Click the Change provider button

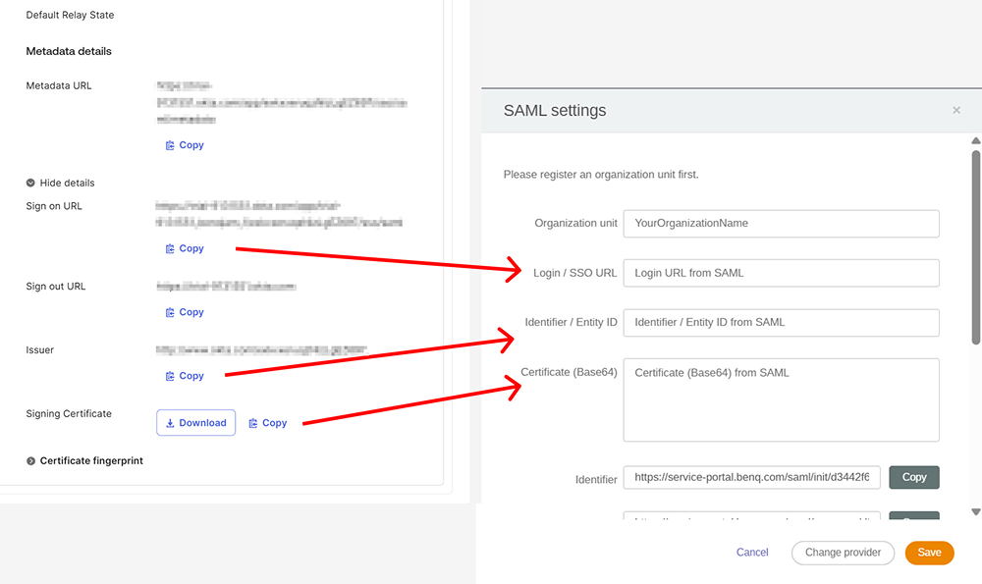point(843,553)
